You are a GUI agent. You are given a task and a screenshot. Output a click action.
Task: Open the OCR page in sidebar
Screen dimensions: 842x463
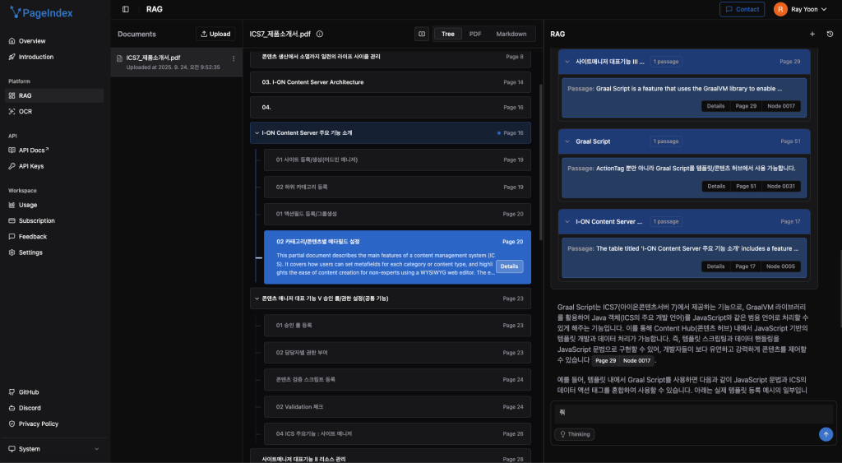(25, 111)
